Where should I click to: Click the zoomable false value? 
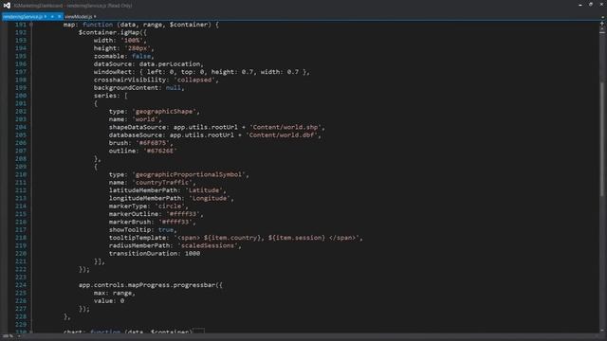141,56
